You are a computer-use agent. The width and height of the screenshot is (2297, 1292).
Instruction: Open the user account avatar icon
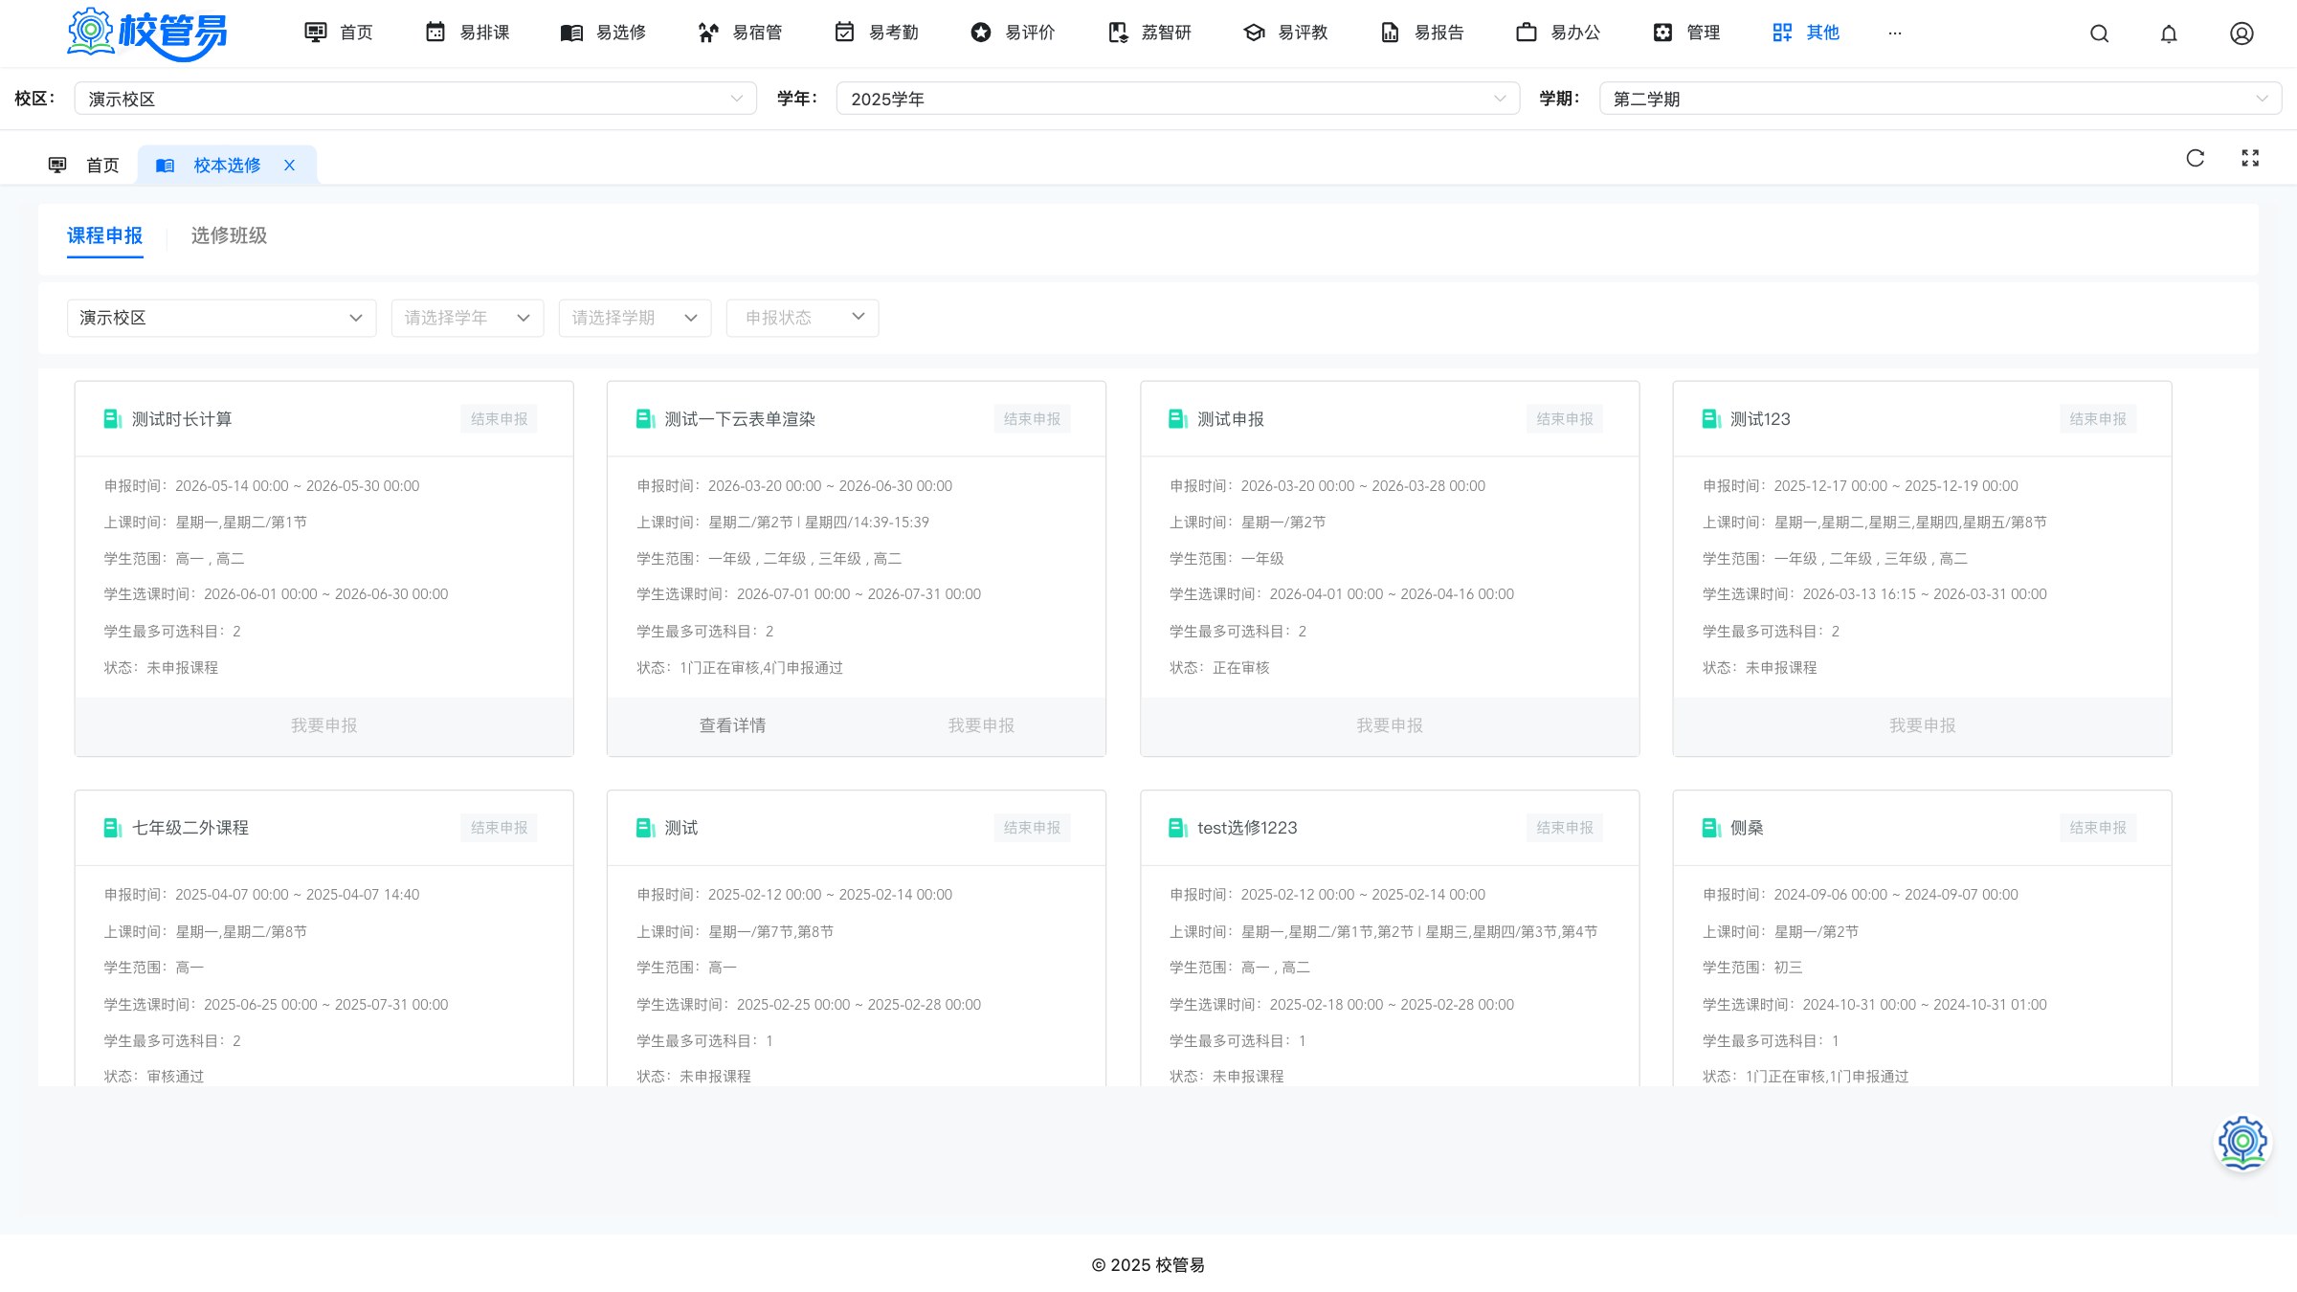click(2241, 33)
